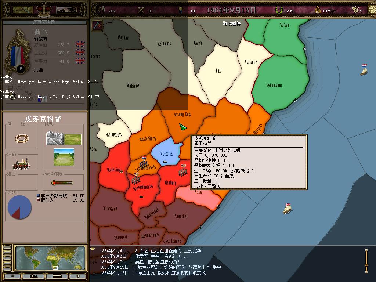This screenshot has width=376, height=282.
Task: Click the 荷兰 country name
Action: tap(41, 32)
